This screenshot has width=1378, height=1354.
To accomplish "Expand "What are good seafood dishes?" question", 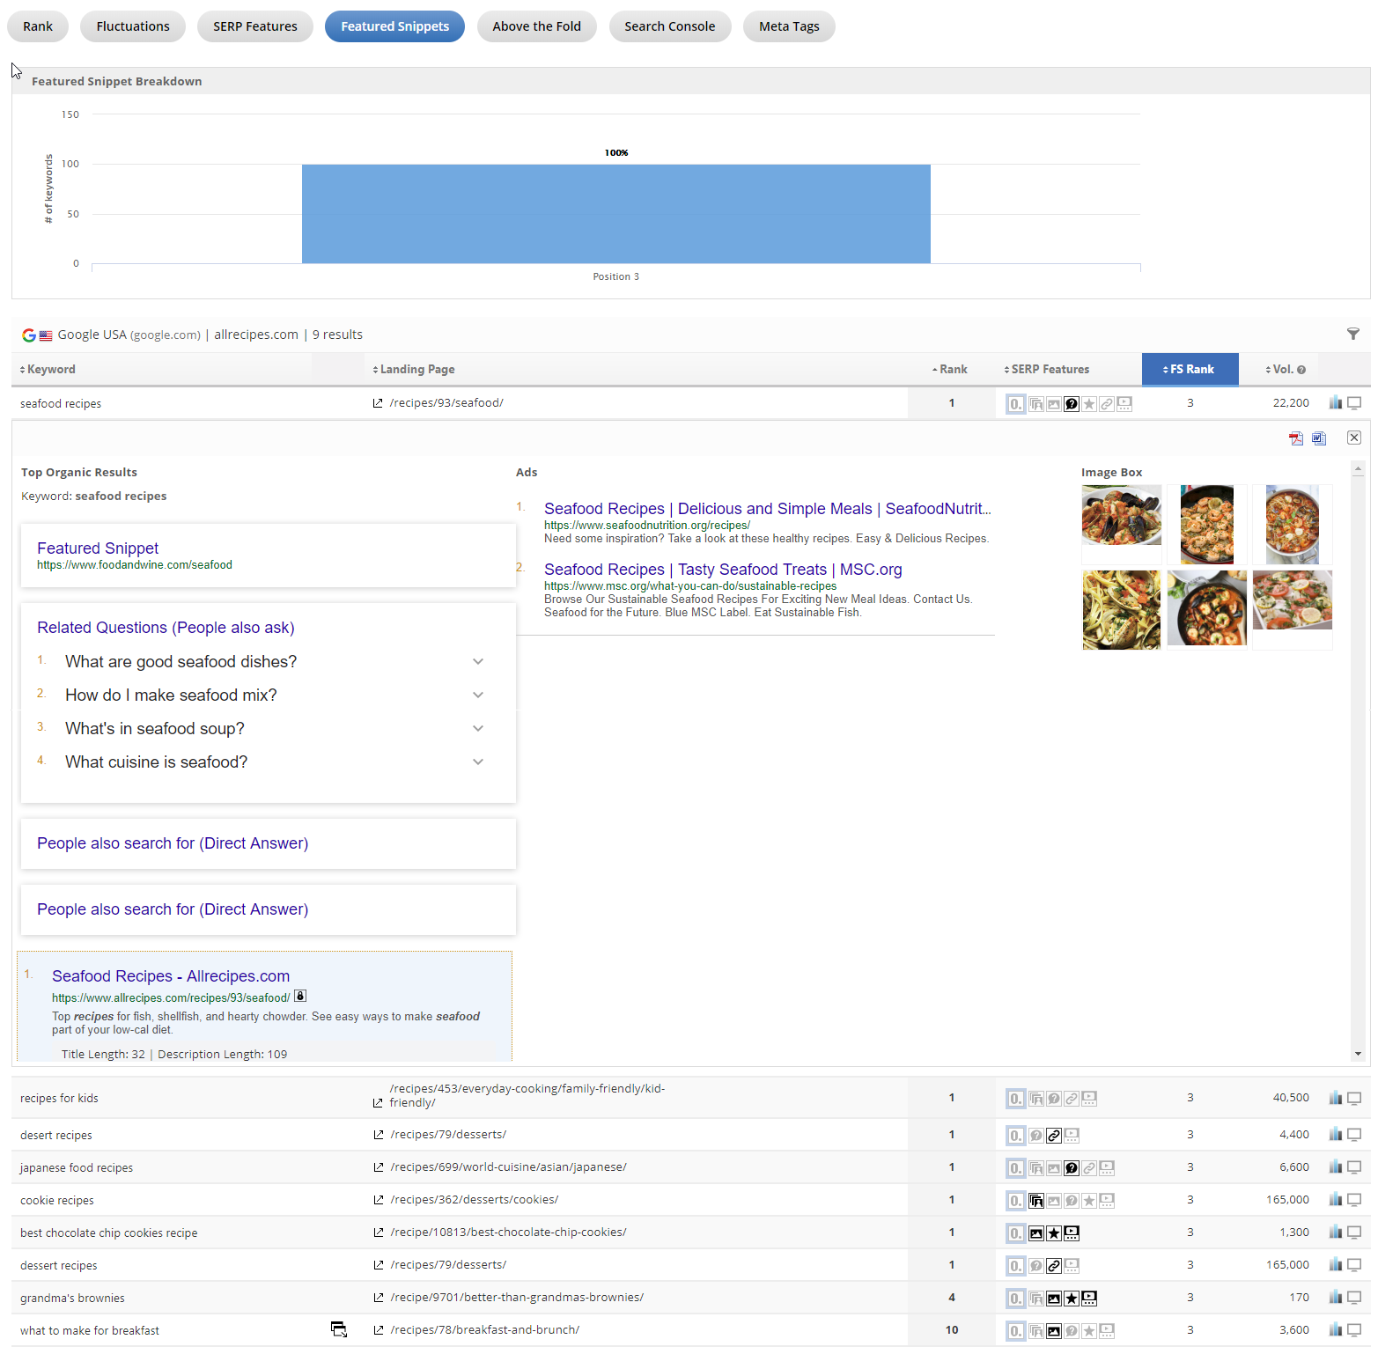I will click(478, 662).
